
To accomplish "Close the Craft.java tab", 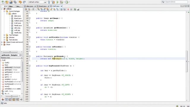I will [61, 6].
